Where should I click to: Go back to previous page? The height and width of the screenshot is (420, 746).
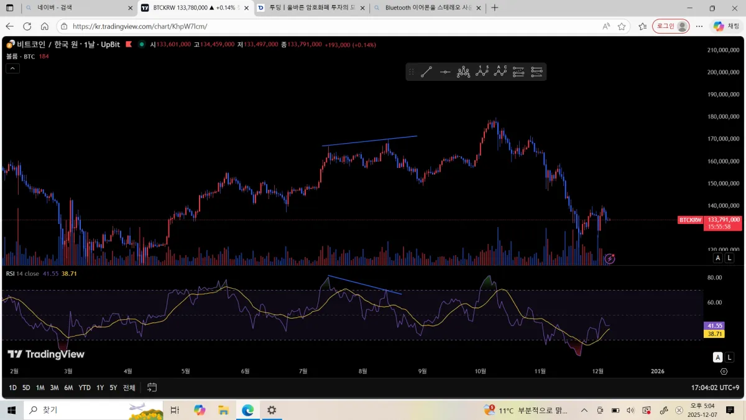9,26
